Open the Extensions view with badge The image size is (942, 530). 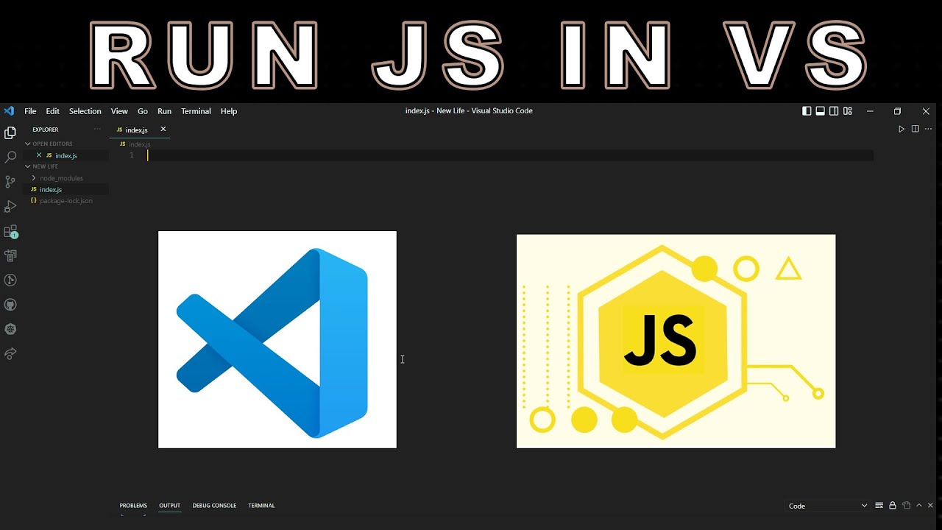click(x=10, y=232)
